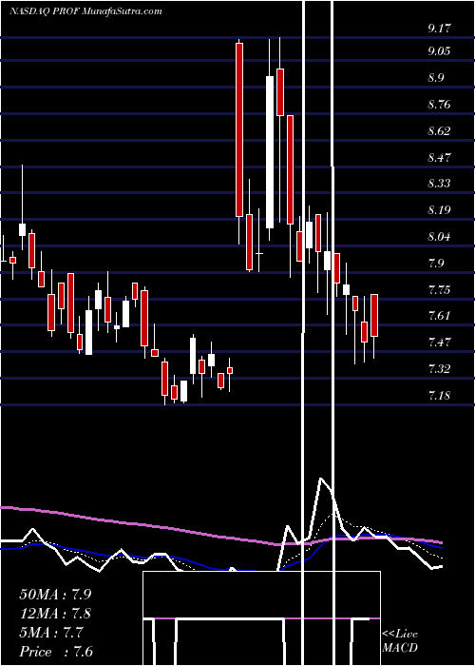Select the last red candlestick on the chart
Screen dimensions: 475x666
374,315
